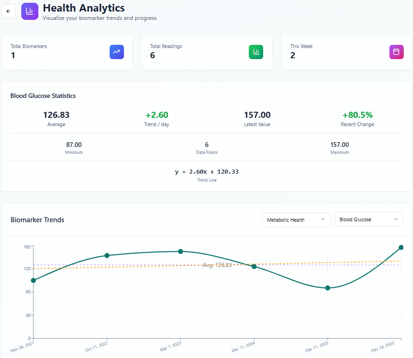Select the Mar 7, 2023 data point
Screen dimensions: 413x358
click(180, 251)
